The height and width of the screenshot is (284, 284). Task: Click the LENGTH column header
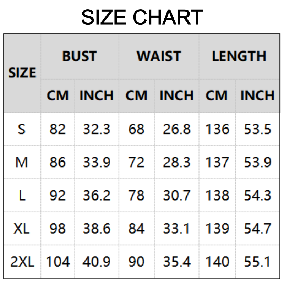tap(239, 56)
